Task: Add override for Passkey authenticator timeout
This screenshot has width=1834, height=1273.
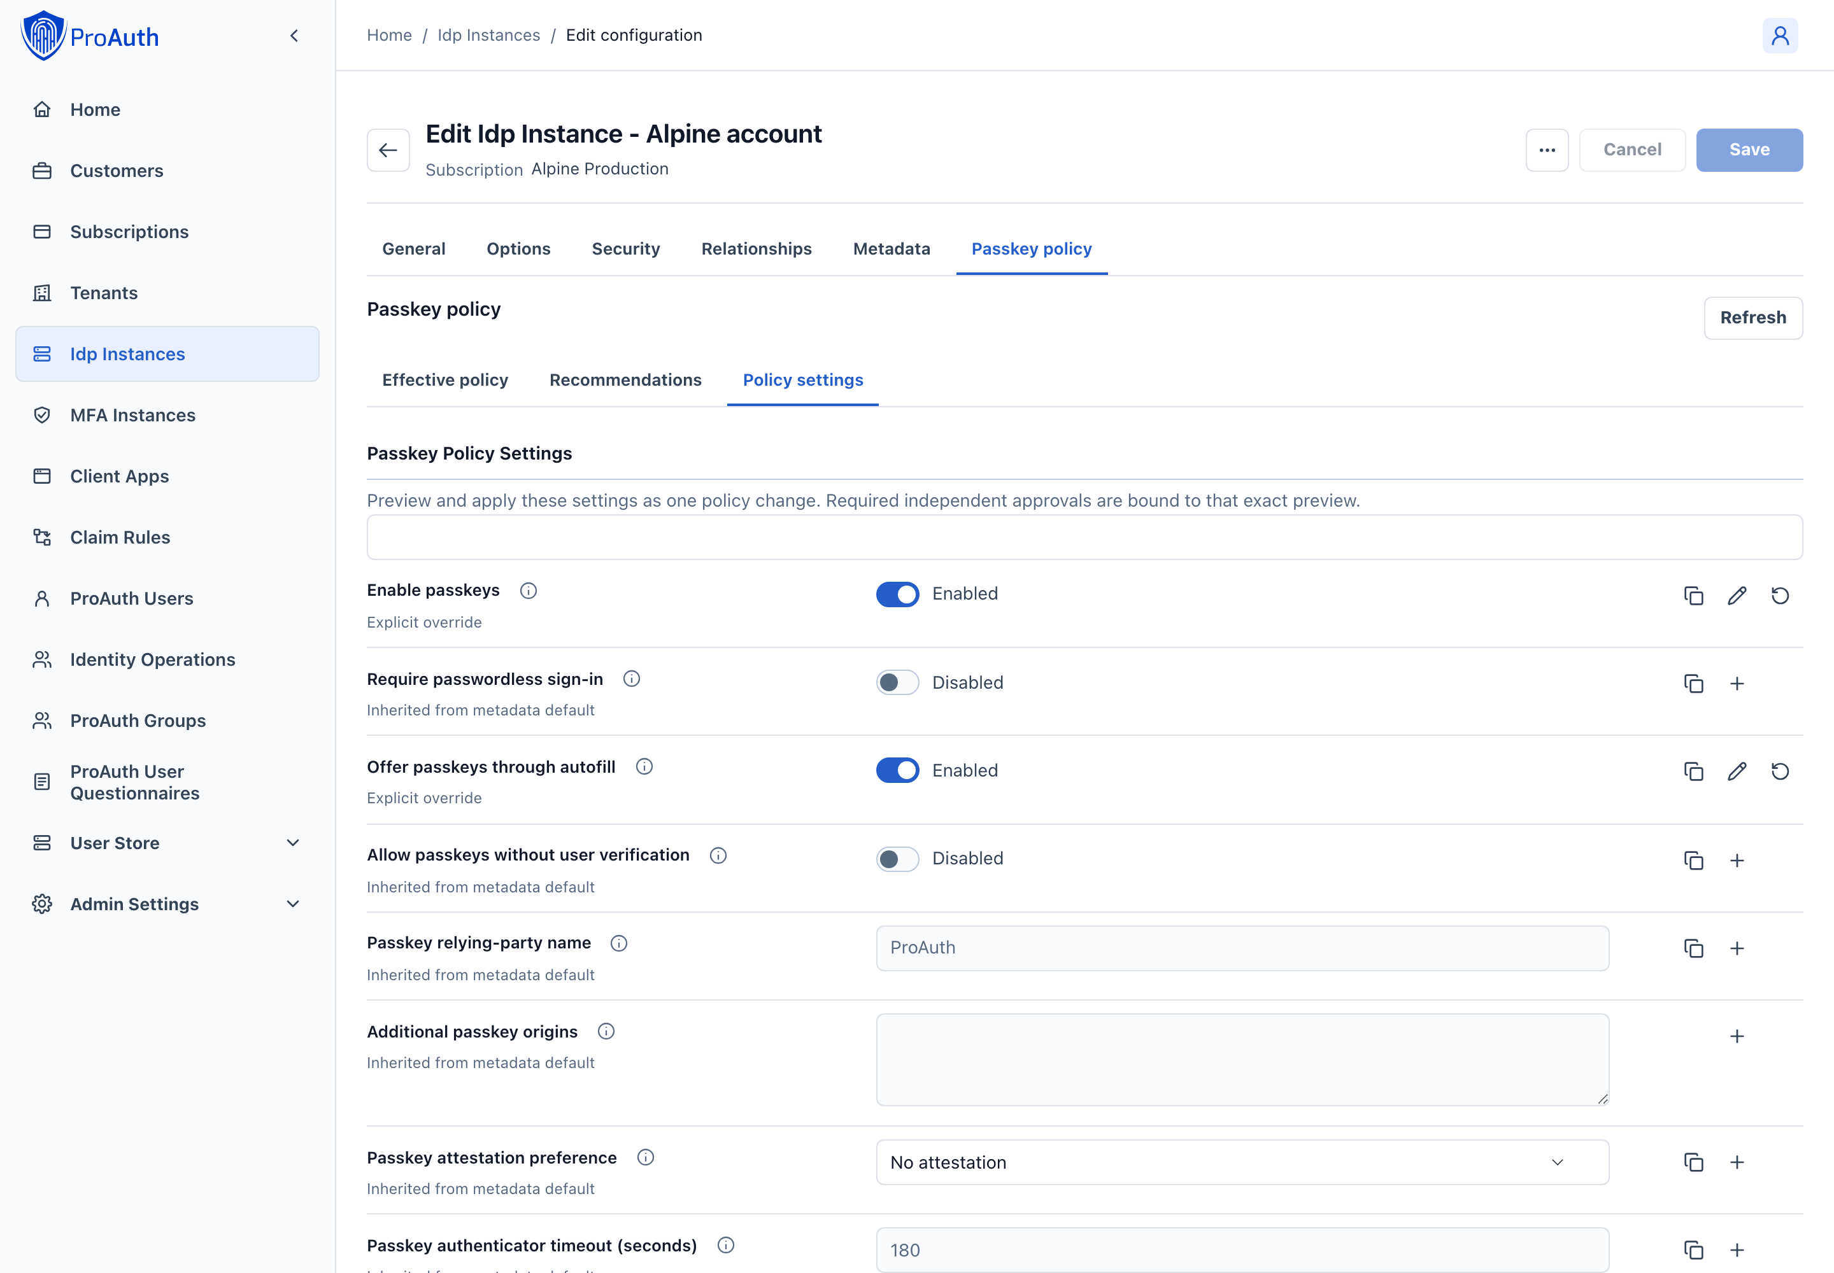Action: coord(1737,1250)
